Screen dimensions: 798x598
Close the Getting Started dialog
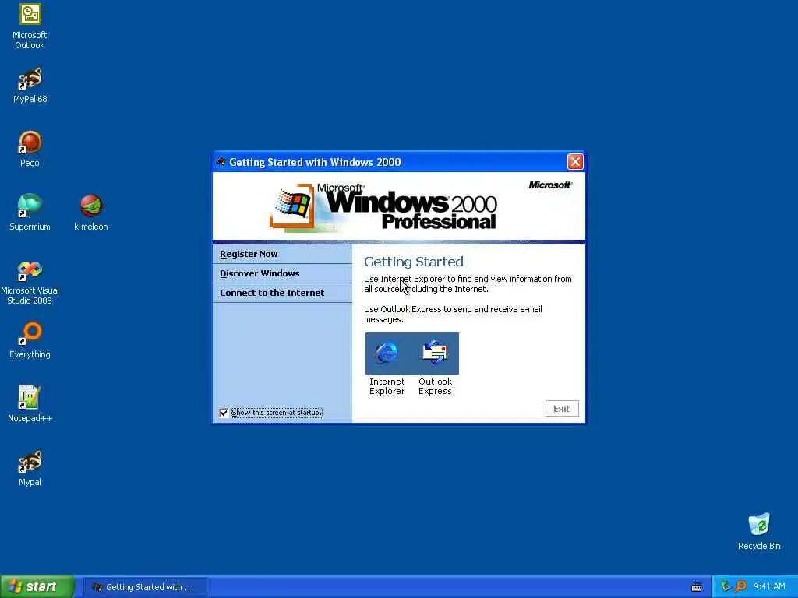[x=575, y=162]
